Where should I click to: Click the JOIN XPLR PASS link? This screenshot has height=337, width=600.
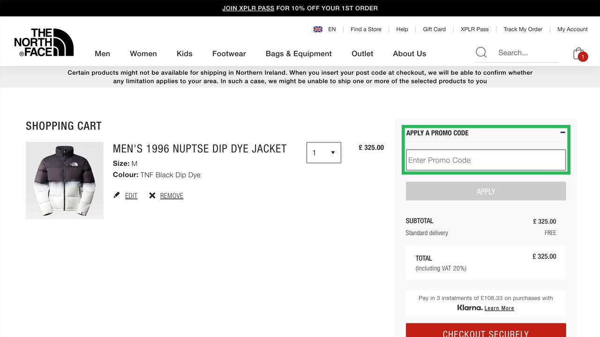(x=248, y=8)
